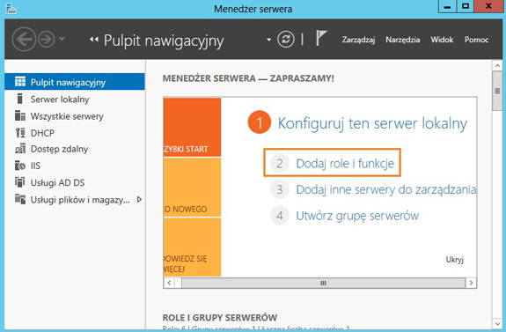
Task: Open Usługi AD DS from the sidebar
Action: [x=57, y=182]
